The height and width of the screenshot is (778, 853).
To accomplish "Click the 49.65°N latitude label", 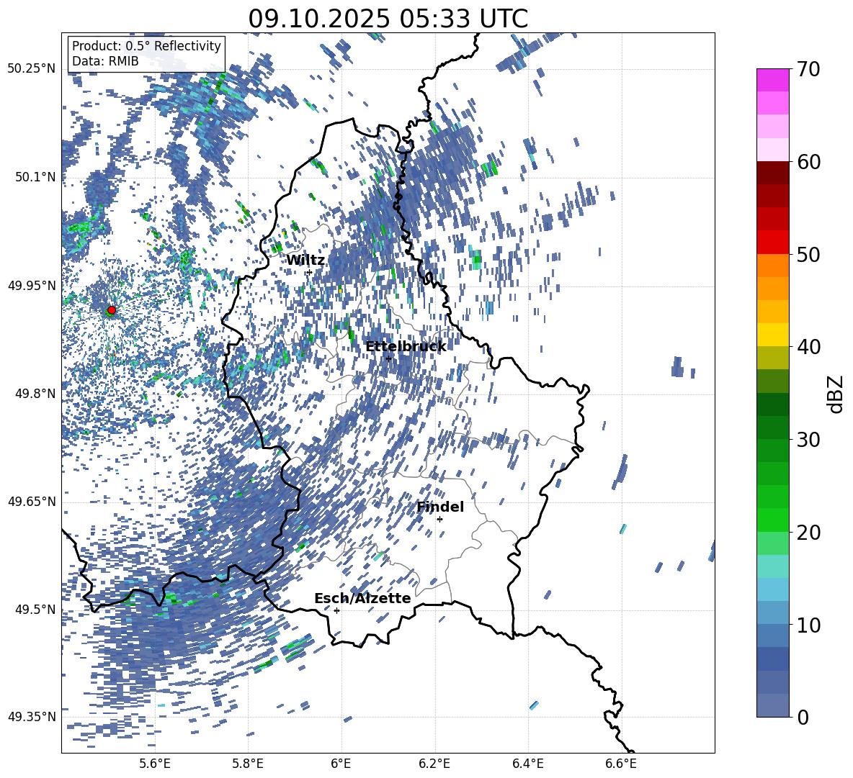I will pos(32,502).
